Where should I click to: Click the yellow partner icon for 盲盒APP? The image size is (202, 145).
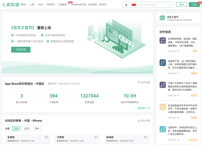pyautogui.click(x=163, y=107)
